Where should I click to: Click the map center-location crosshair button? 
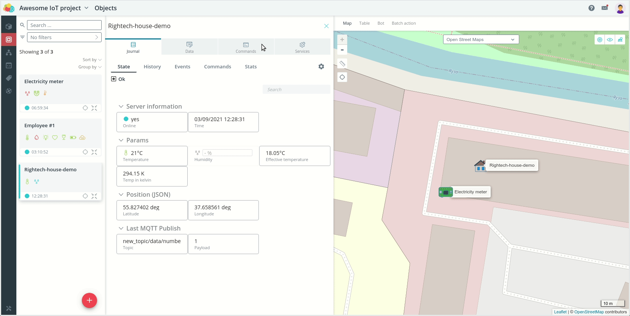pos(342,77)
